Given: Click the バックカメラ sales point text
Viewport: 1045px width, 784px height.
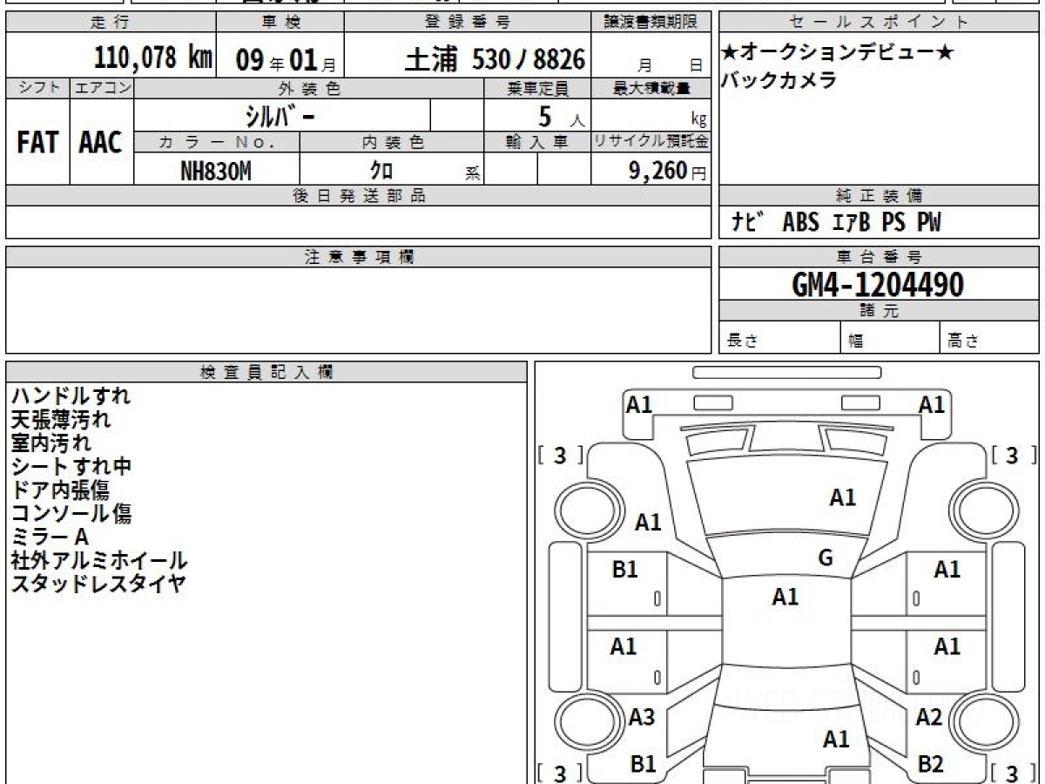Looking at the screenshot, I should pos(766,80).
